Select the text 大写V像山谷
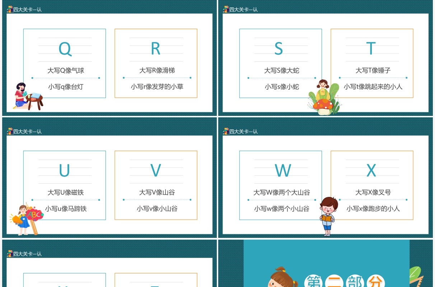Screen dimensions: 435x287 (x=157, y=192)
